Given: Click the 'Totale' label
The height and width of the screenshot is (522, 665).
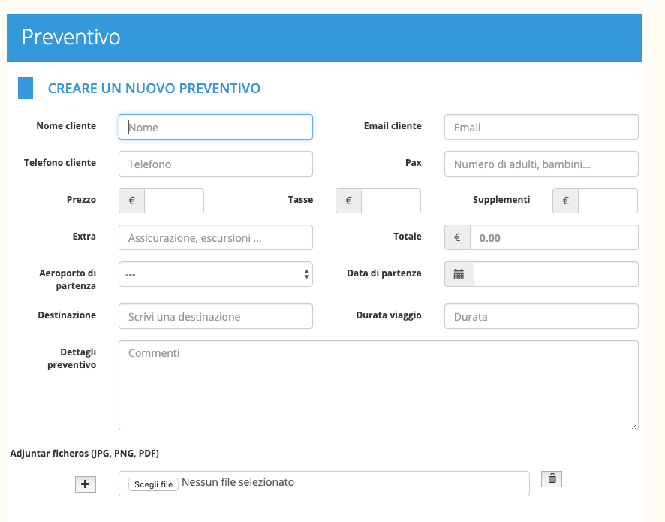Looking at the screenshot, I should click(407, 237).
